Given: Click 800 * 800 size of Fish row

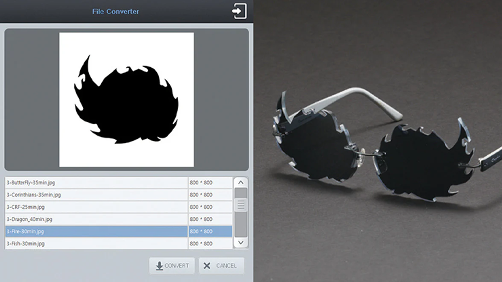Looking at the screenshot, I should tap(201, 244).
